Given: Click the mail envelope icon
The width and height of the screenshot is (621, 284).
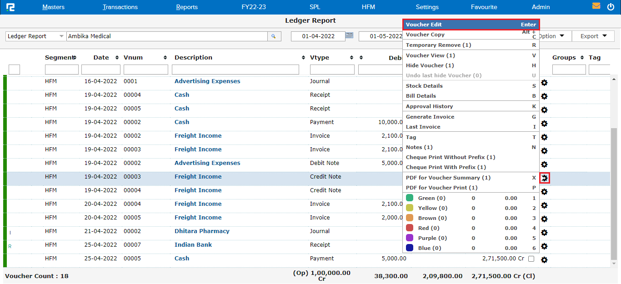Looking at the screenshot, I should tap(596, 6).
